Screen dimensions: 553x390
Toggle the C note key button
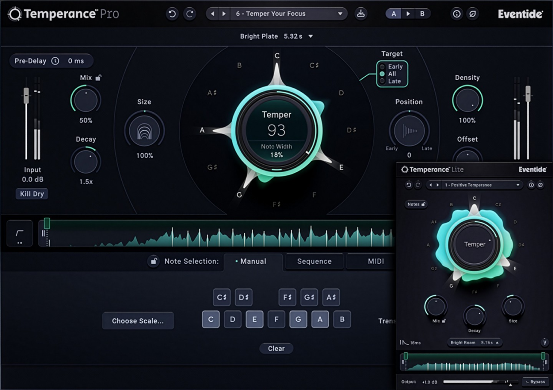pos(211,319)
